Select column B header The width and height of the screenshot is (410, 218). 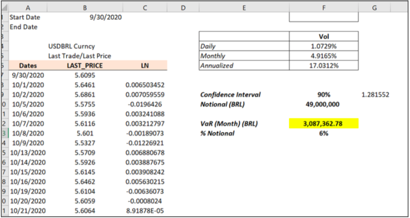[85, 8]
